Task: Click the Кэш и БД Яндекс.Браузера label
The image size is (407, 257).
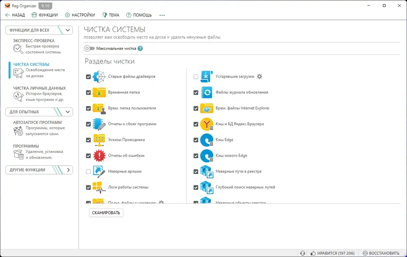Action: point(240,124)
